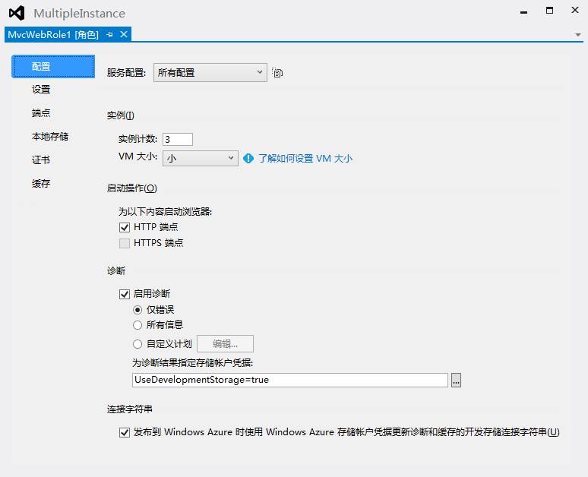Select the 自定义计划 radio button
The width and height of the screenshot is (588, 477).
point(138,344)
